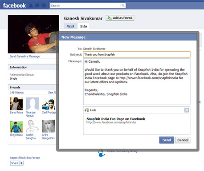
Task: Click the Subject input field
Action: (x=136, y=54)
